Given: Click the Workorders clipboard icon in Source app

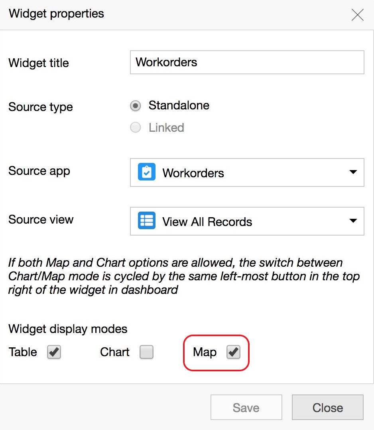Looking at the screenshot, I should click(x=146, y=172).
